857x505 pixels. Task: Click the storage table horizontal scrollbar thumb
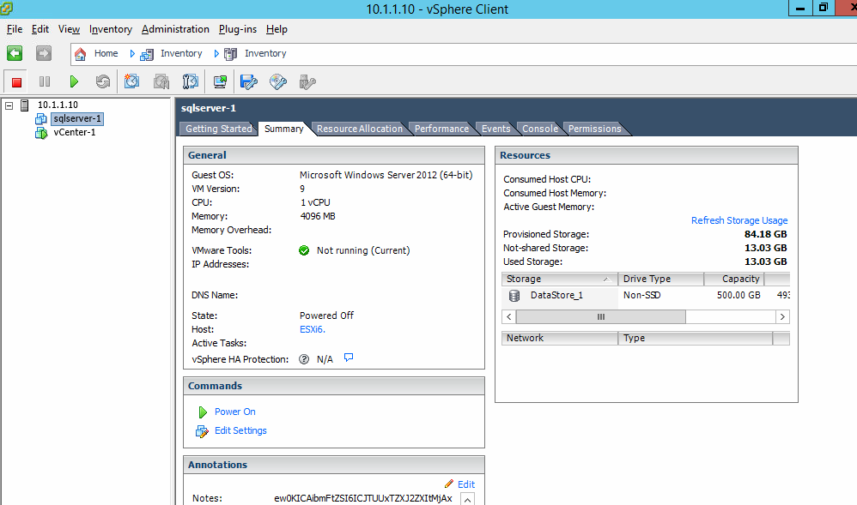click(x=600, y=316)
